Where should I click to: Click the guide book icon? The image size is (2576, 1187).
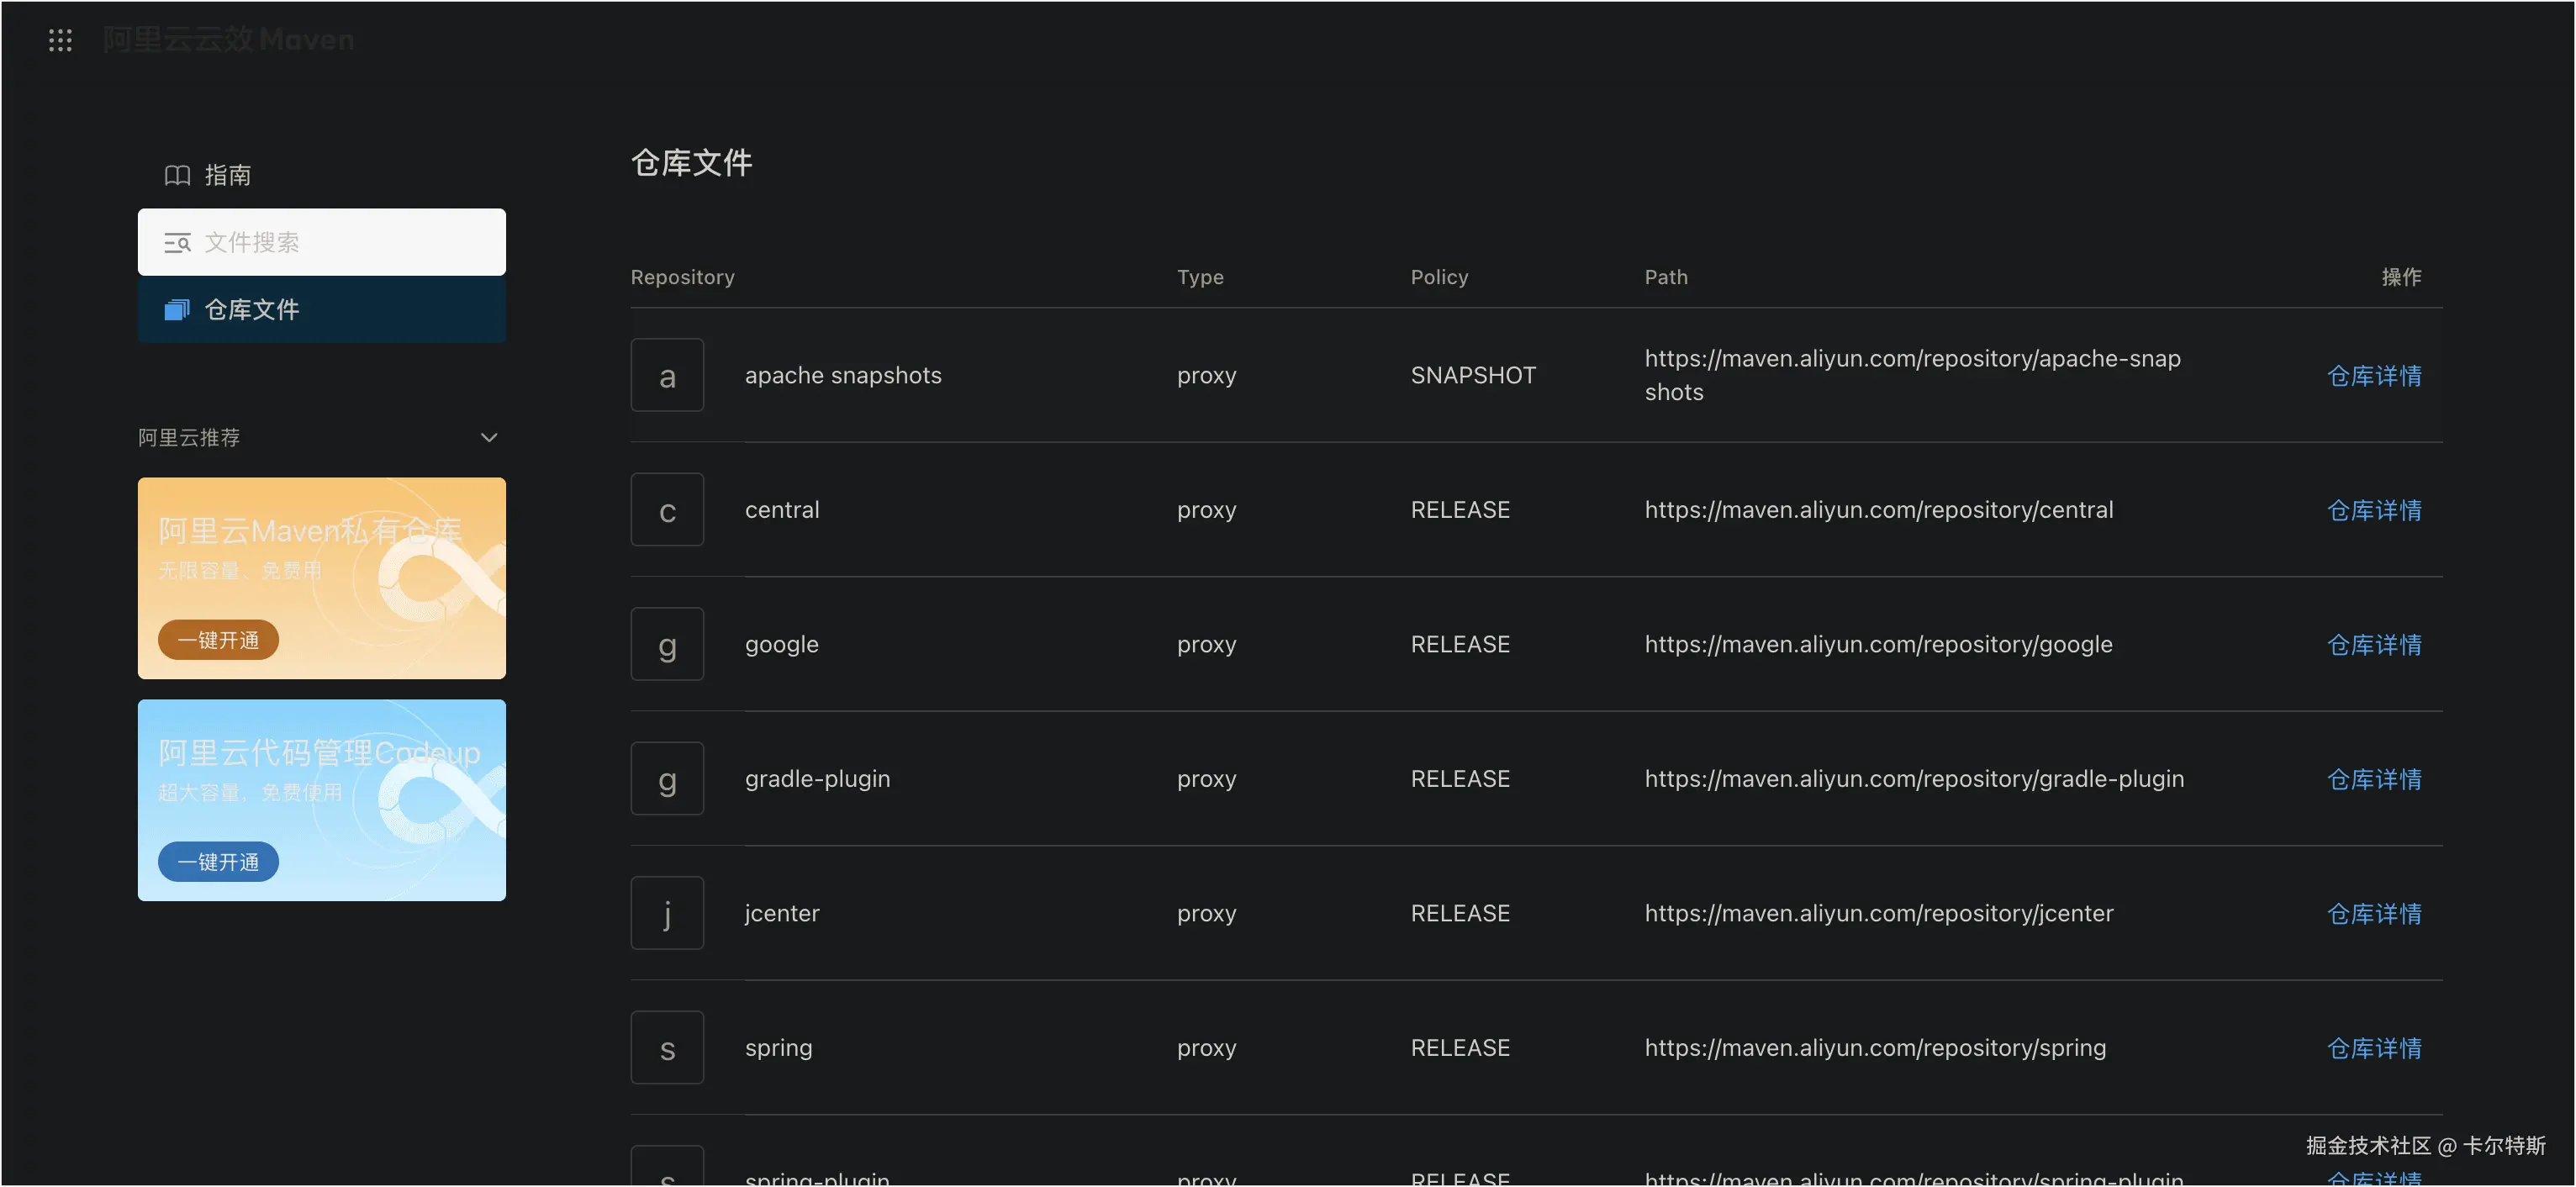pos(177,175)
